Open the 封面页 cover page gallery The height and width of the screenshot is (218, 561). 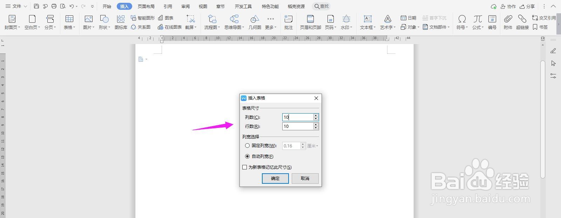pyautogui.click(x=12, y=22)
